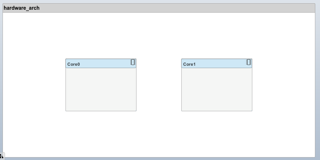Click the hardware_arch title text
Screen dimensions: 320x160
(x=22, y=8)
